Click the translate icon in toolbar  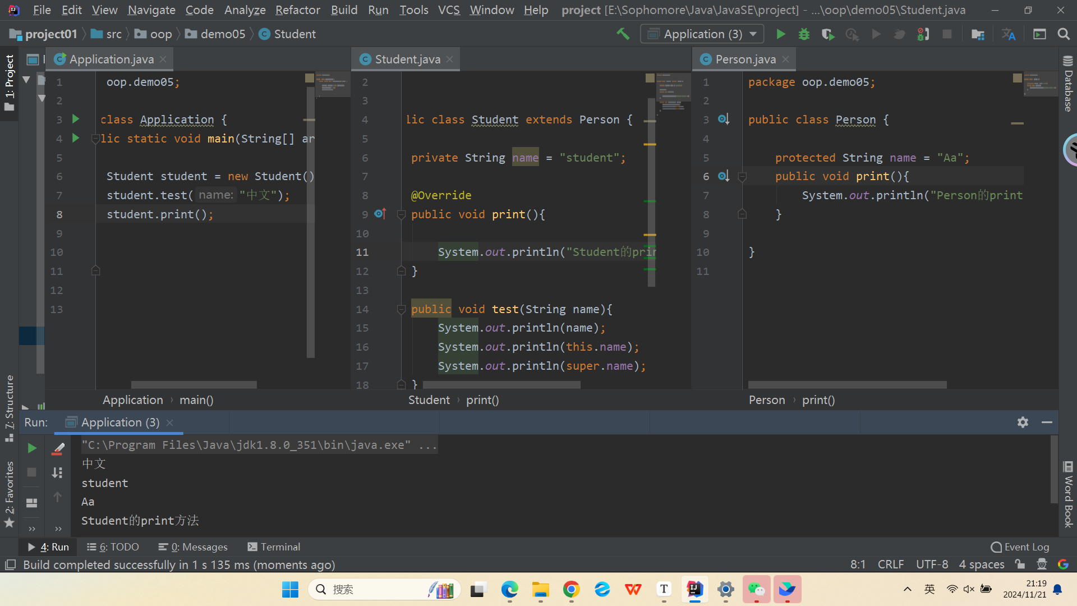(x=1009, y=34)
